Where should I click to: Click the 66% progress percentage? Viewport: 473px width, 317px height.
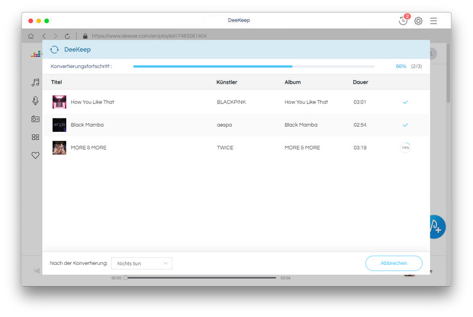[401, 66]
